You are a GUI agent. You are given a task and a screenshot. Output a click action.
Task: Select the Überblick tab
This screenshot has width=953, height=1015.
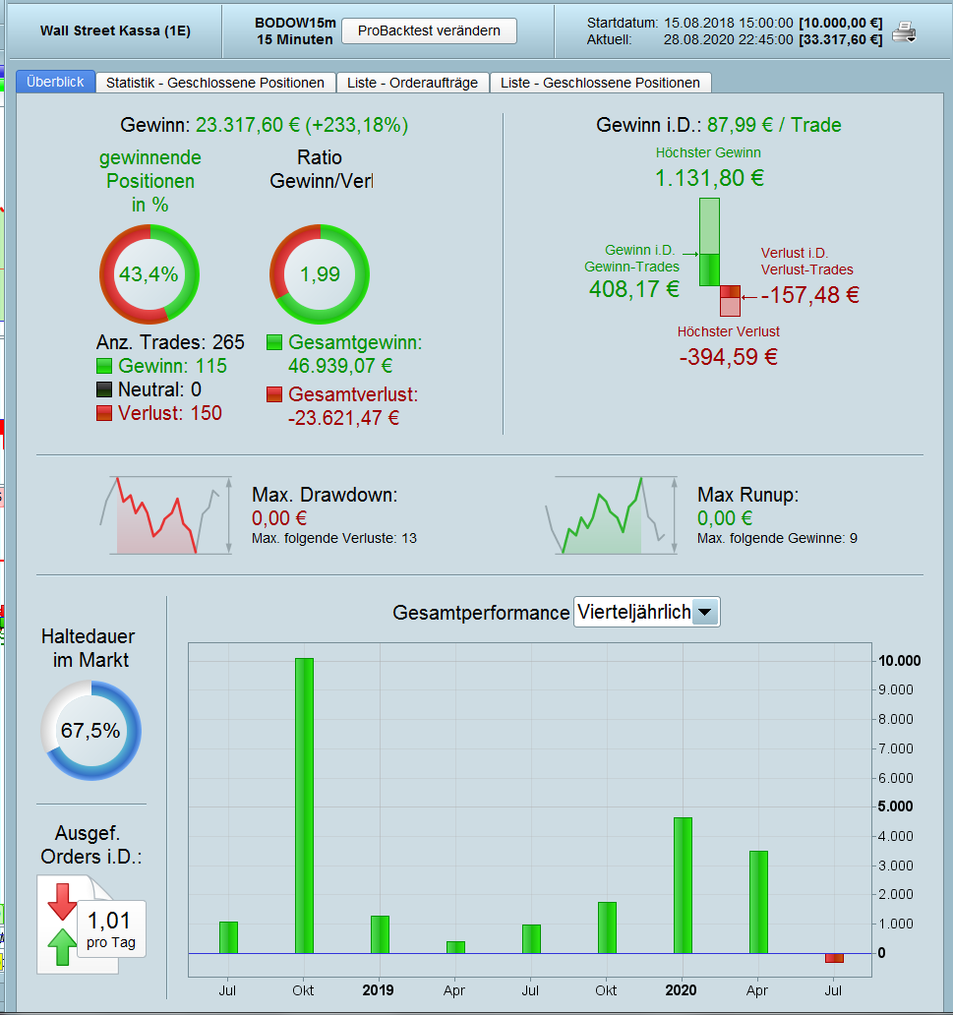coord(56,82)
